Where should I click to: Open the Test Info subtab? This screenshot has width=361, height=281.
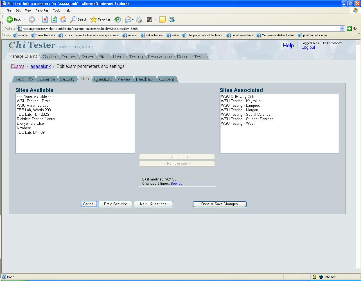click(x=24, y=79)
